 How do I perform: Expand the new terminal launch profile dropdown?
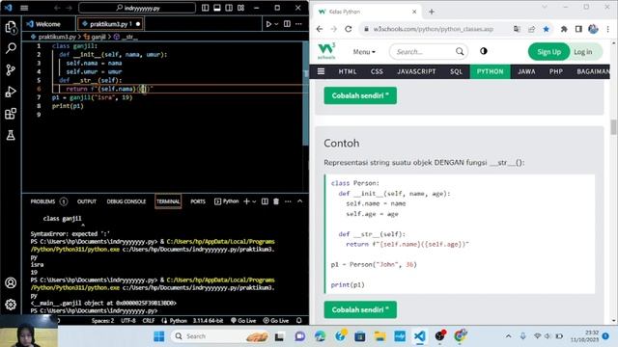254,201
